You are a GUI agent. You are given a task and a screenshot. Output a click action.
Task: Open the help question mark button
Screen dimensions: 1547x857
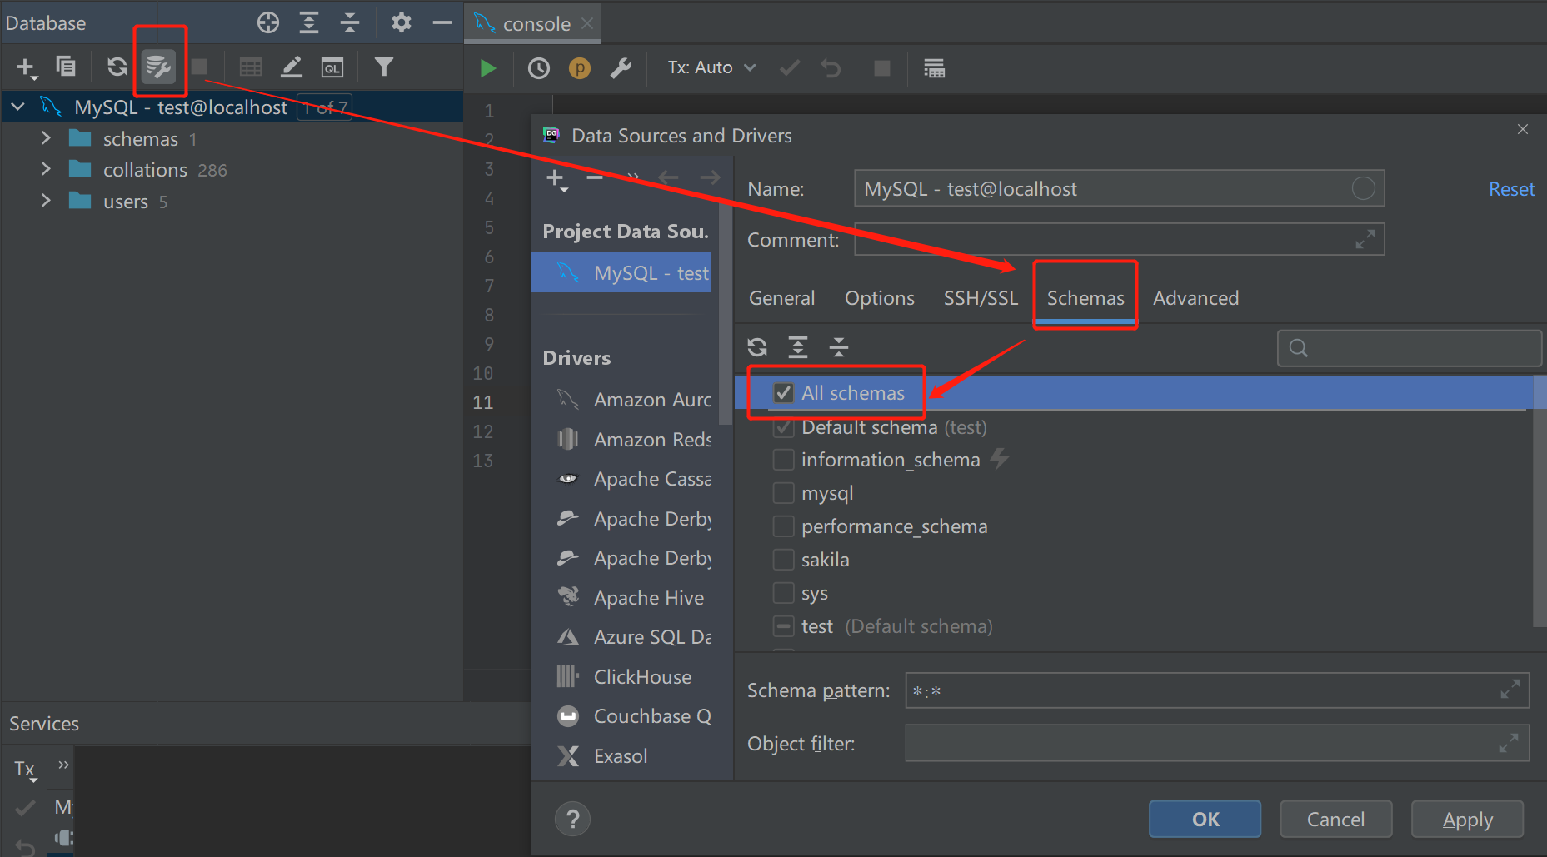pos(573,820)
